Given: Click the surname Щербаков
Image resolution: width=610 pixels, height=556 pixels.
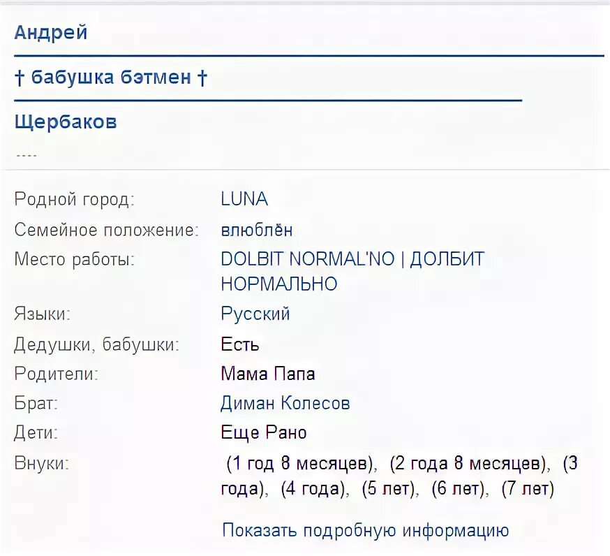Looking at the screenshot, I should tap(66, 122).
